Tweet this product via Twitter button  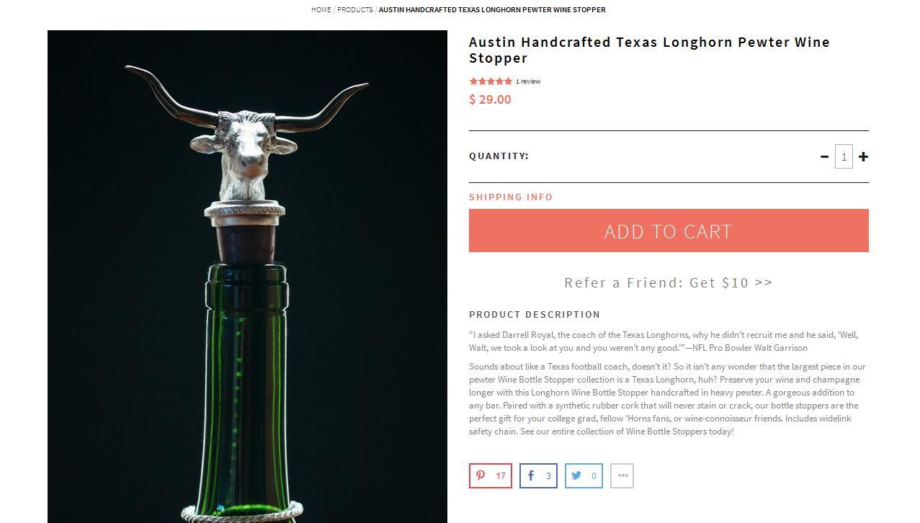pyautogui.click(x=584, y=475)
